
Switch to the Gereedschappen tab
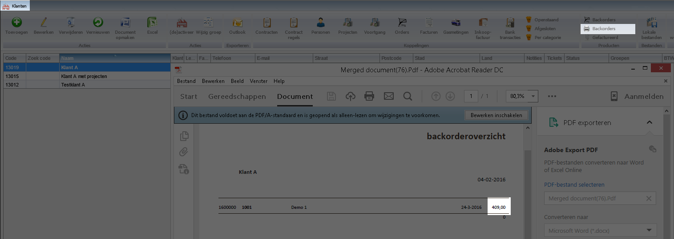click(x=237, y=96)
